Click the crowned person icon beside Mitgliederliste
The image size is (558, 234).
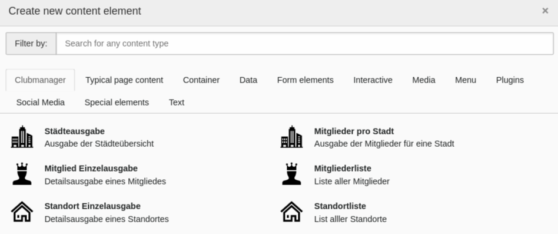pyautogui.click(x=292, y=174)
